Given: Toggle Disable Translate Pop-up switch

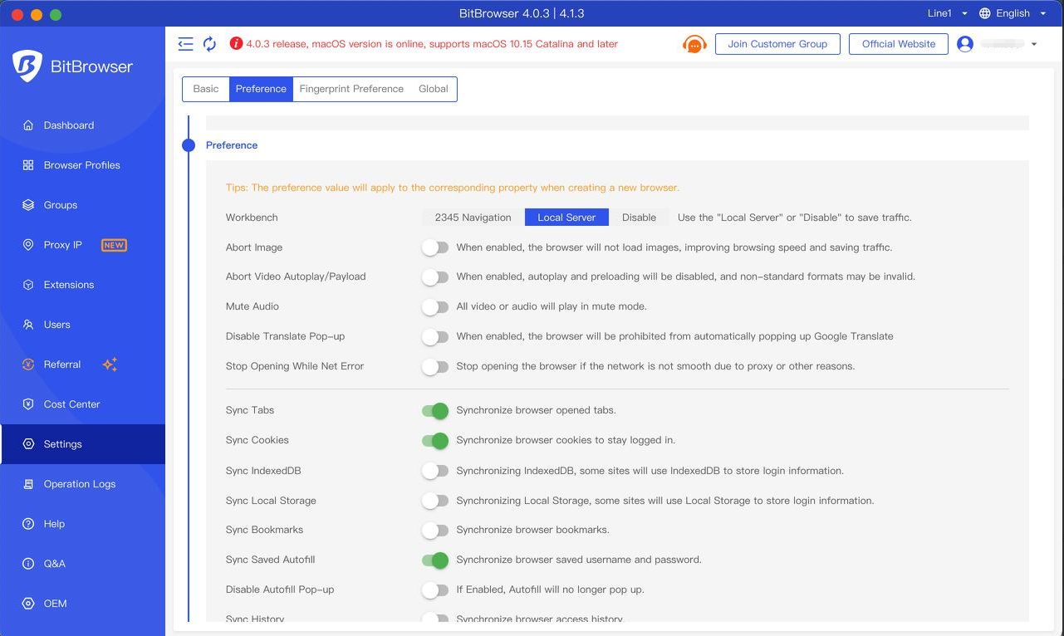Looking at the screenshot, I should tap(435, 336).
